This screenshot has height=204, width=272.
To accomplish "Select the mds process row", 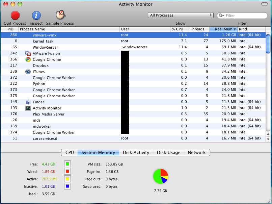I will click(133, 120).
